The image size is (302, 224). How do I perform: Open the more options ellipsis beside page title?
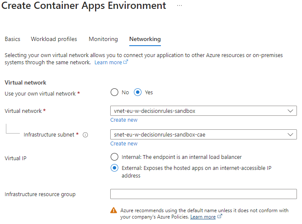pos(180,5)
